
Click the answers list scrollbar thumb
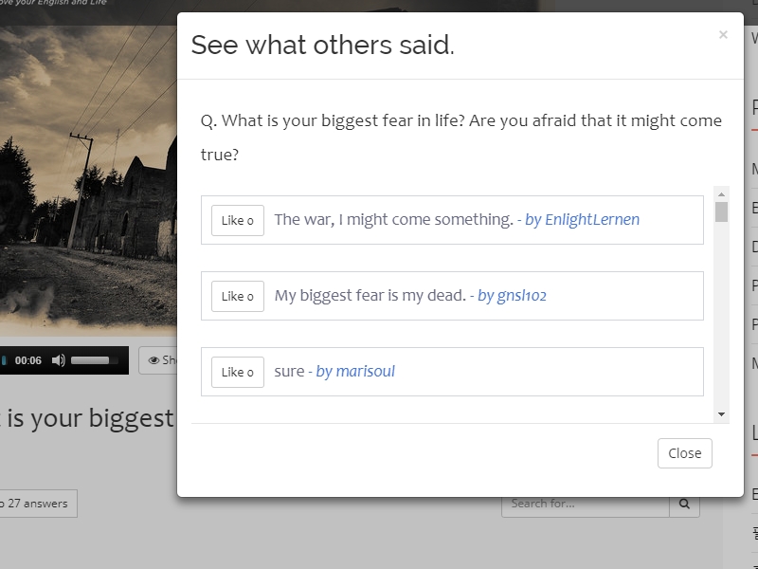click(x=721, y=211)
